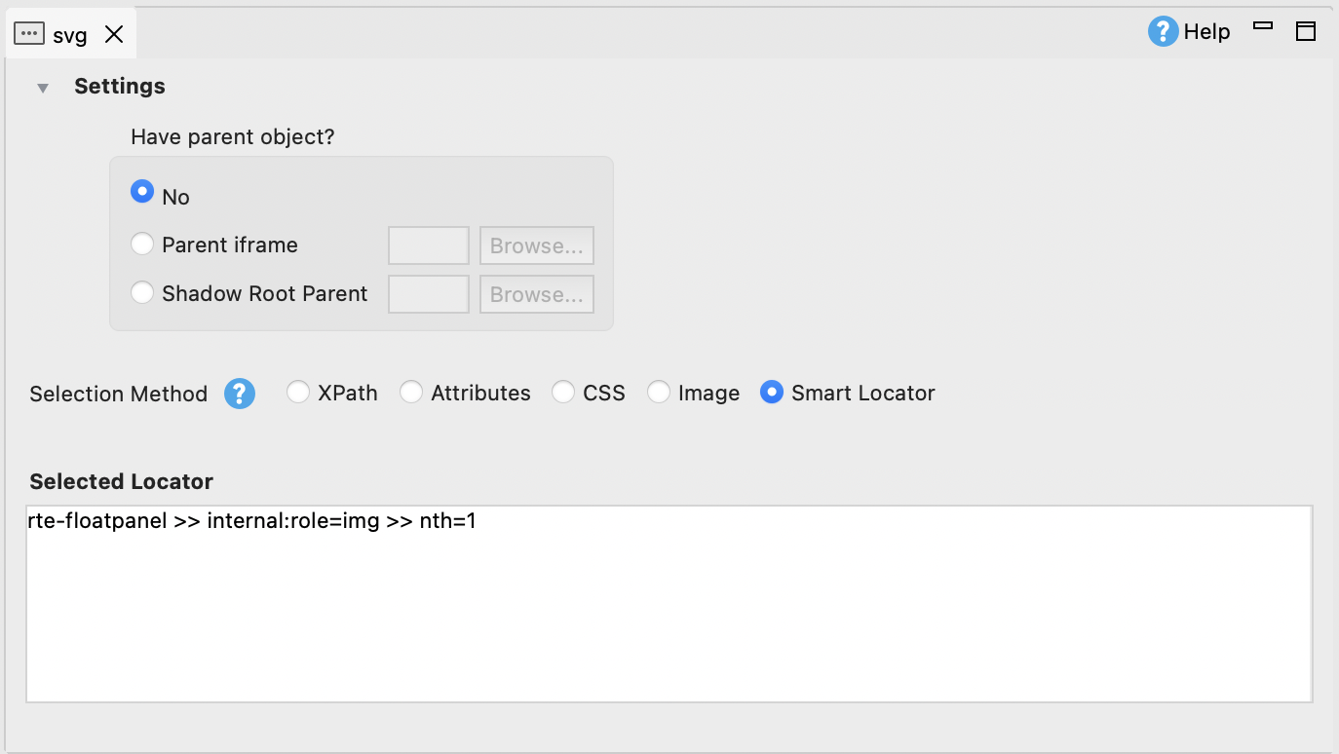Select the Image selection method
The width and height of the screenshot is (1339, 754).
coord(660,393)
